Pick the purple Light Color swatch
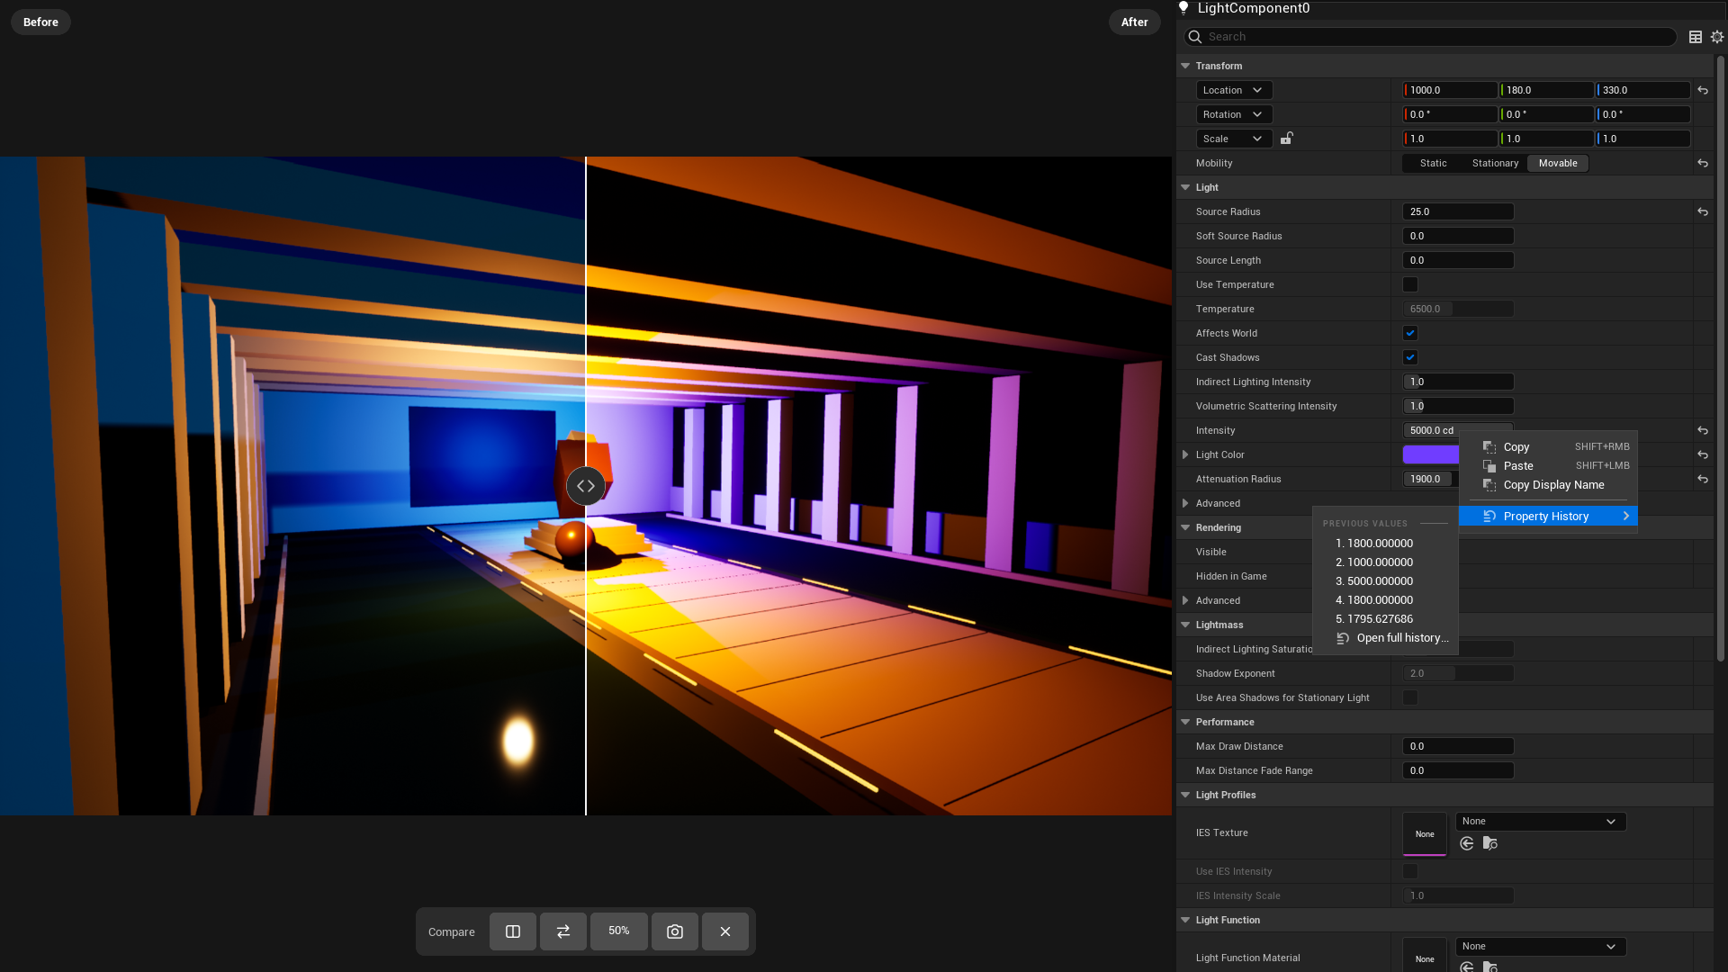The width and height of the screenshot is (1728, 972). tap(1431, 454)
